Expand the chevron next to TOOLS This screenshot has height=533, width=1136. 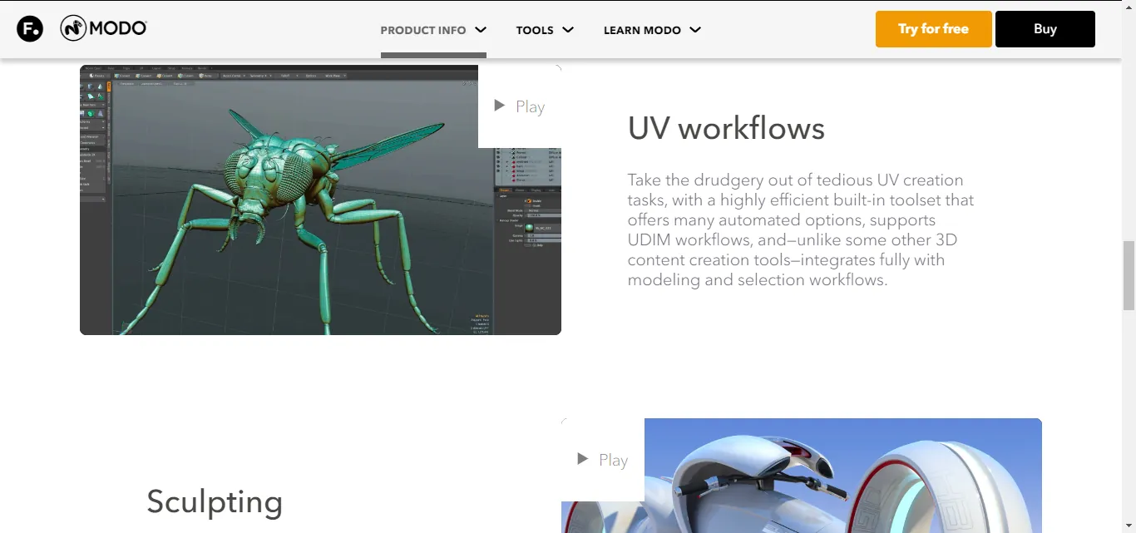point(568,30)
